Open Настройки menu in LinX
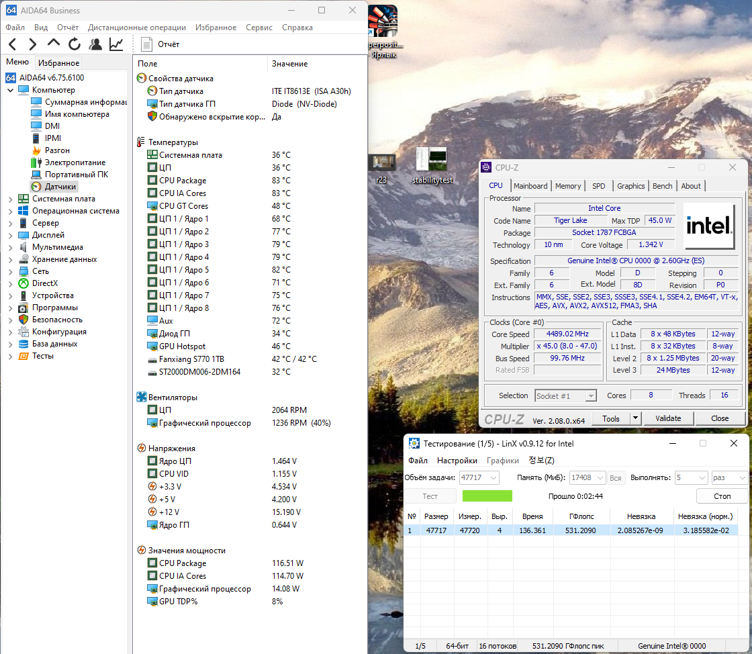This screenshot has height=654, width=752. (457, 461)
